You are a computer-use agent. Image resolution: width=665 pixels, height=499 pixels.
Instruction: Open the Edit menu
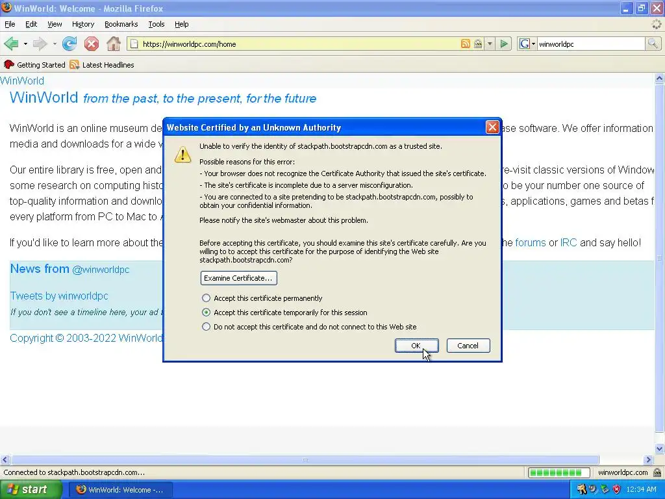pyautogui.click(x=31, y=24)
